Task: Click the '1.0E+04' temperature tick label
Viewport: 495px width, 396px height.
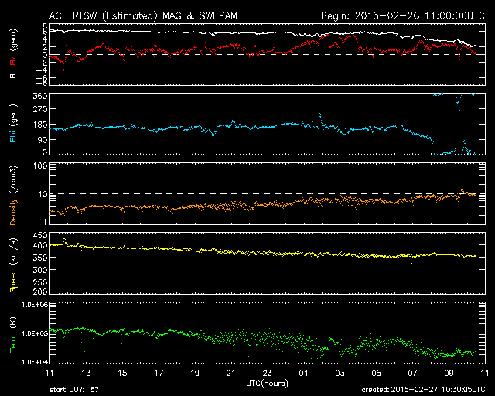Action: 35,361
